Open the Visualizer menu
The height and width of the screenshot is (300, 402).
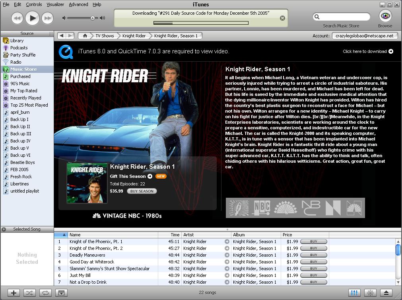[55, 4]
